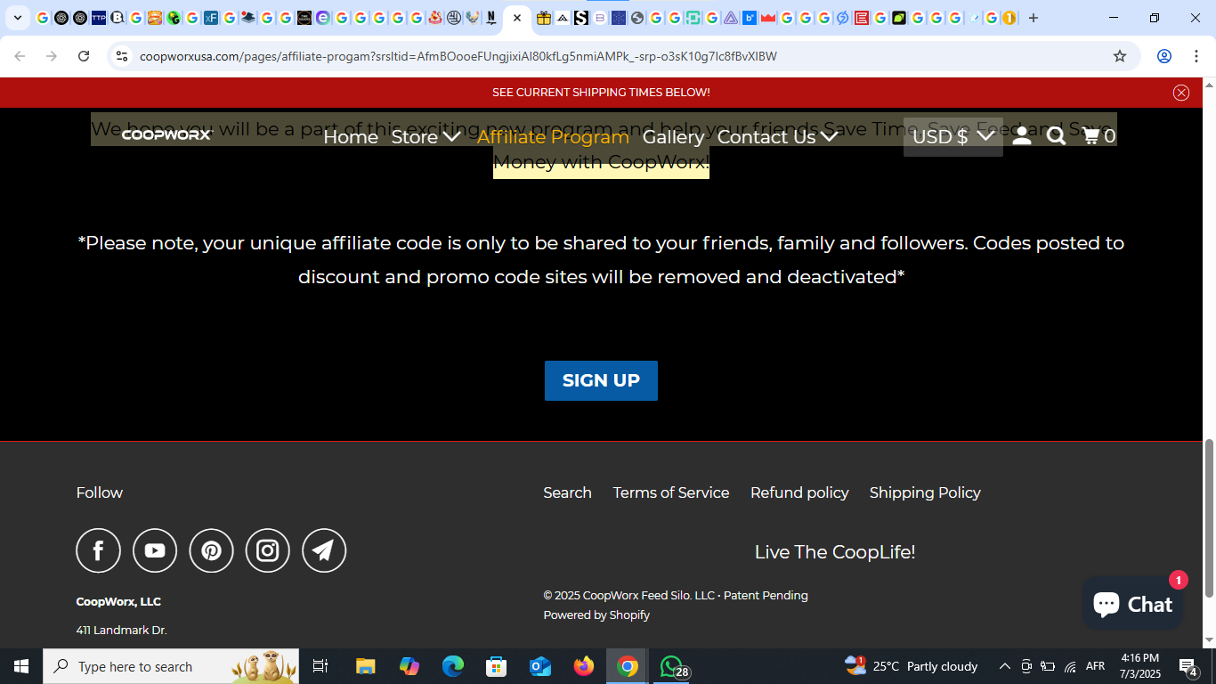Click the blue SIGN UP button

coord(601,380)
